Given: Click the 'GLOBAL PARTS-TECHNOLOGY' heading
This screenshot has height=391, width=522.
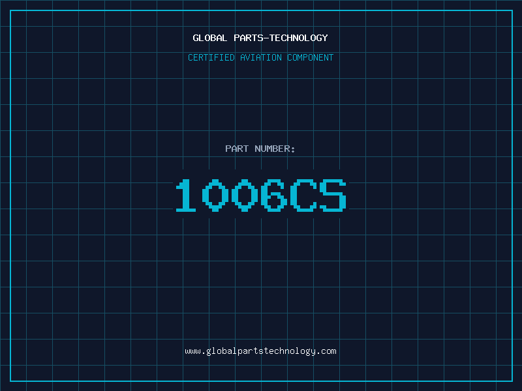Looking at the screenshot, I should pyautogui.click(x=260, y=38).
